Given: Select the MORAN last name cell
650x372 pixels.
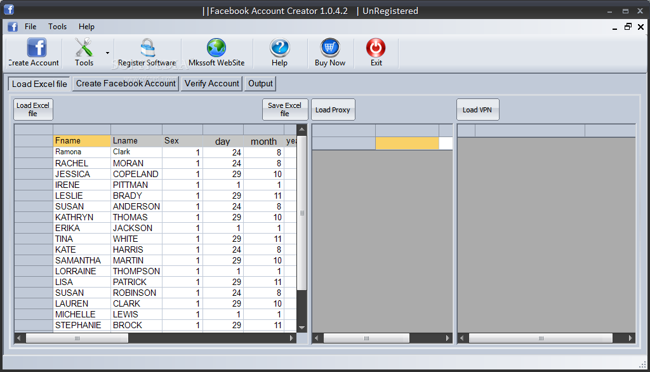Looking at the screenshot, I should 136,163.
